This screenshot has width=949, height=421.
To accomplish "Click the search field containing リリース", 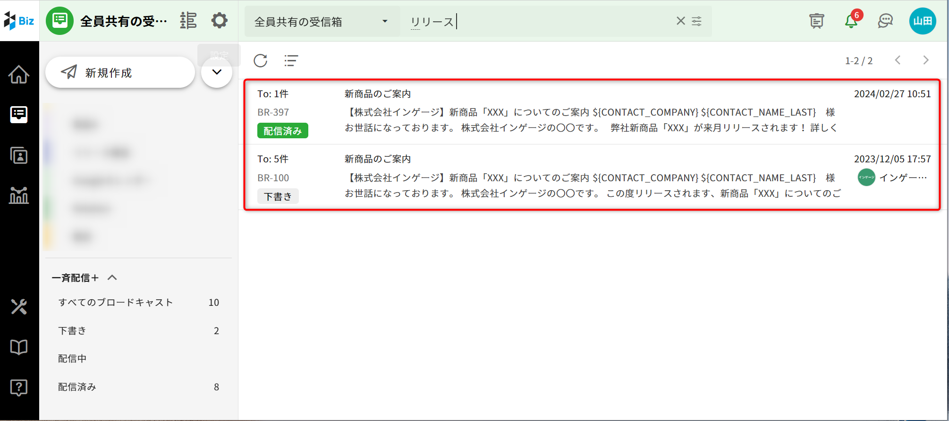I will pyautogui.click(x=538, y=22).
